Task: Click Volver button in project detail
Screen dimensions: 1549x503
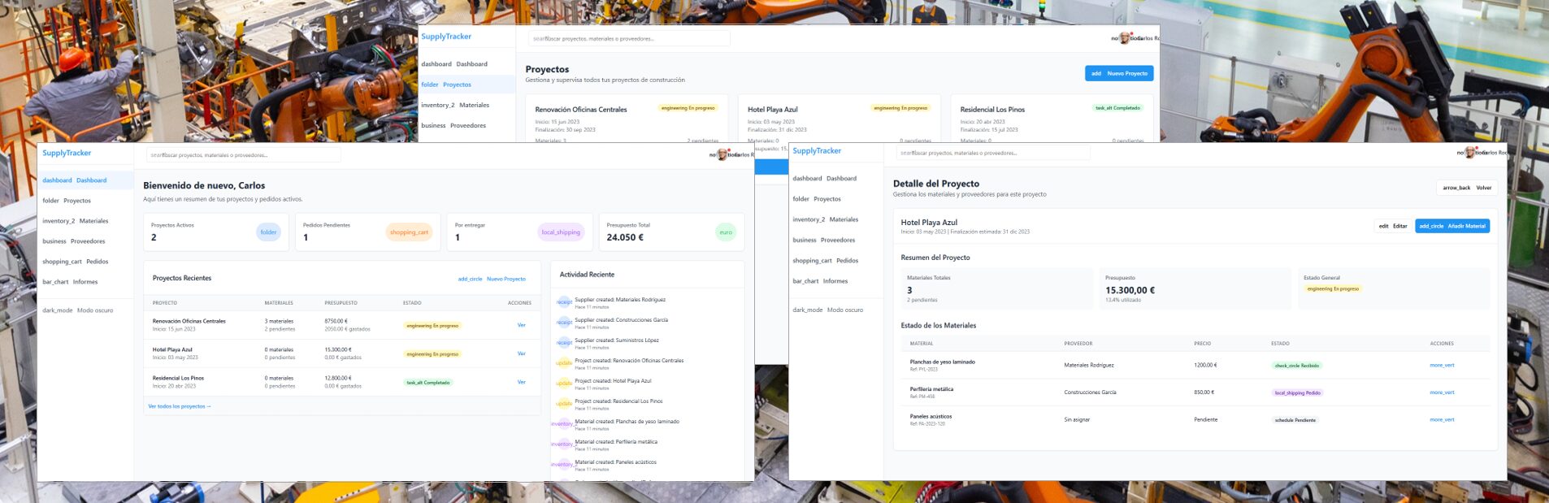Action: click(x=1466, y=188)
